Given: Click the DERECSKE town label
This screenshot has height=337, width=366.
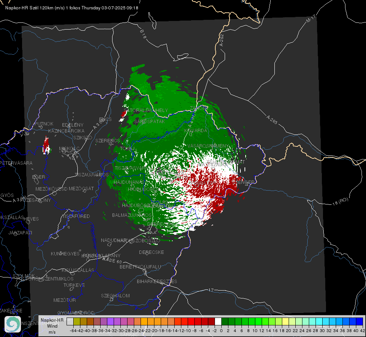Looking at the screenshot, I should (151, 252).
